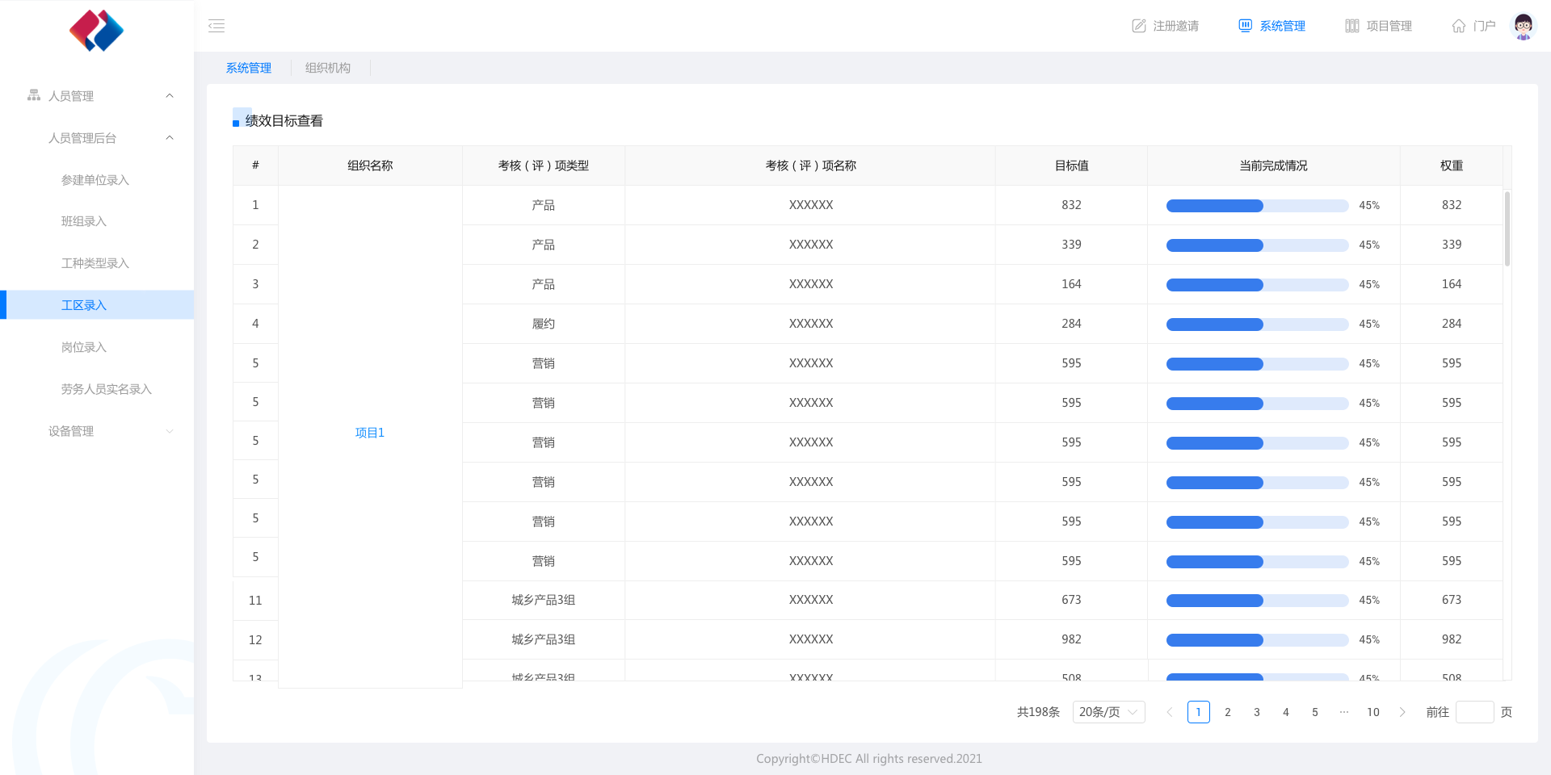Select 工种类型录入 in sidebar

tap(95, 263)
